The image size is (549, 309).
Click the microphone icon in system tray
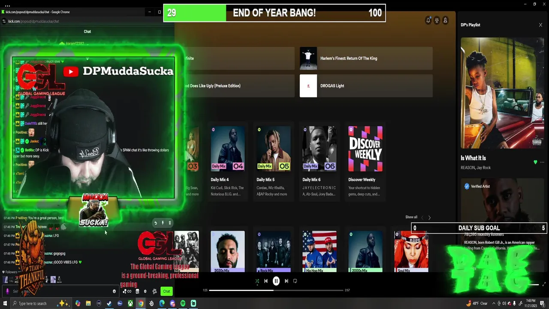(x=514, y=303)
